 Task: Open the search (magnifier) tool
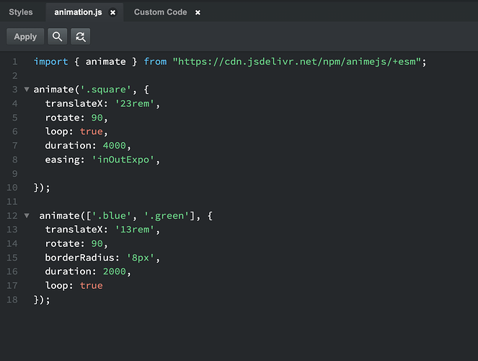[57, 37]
